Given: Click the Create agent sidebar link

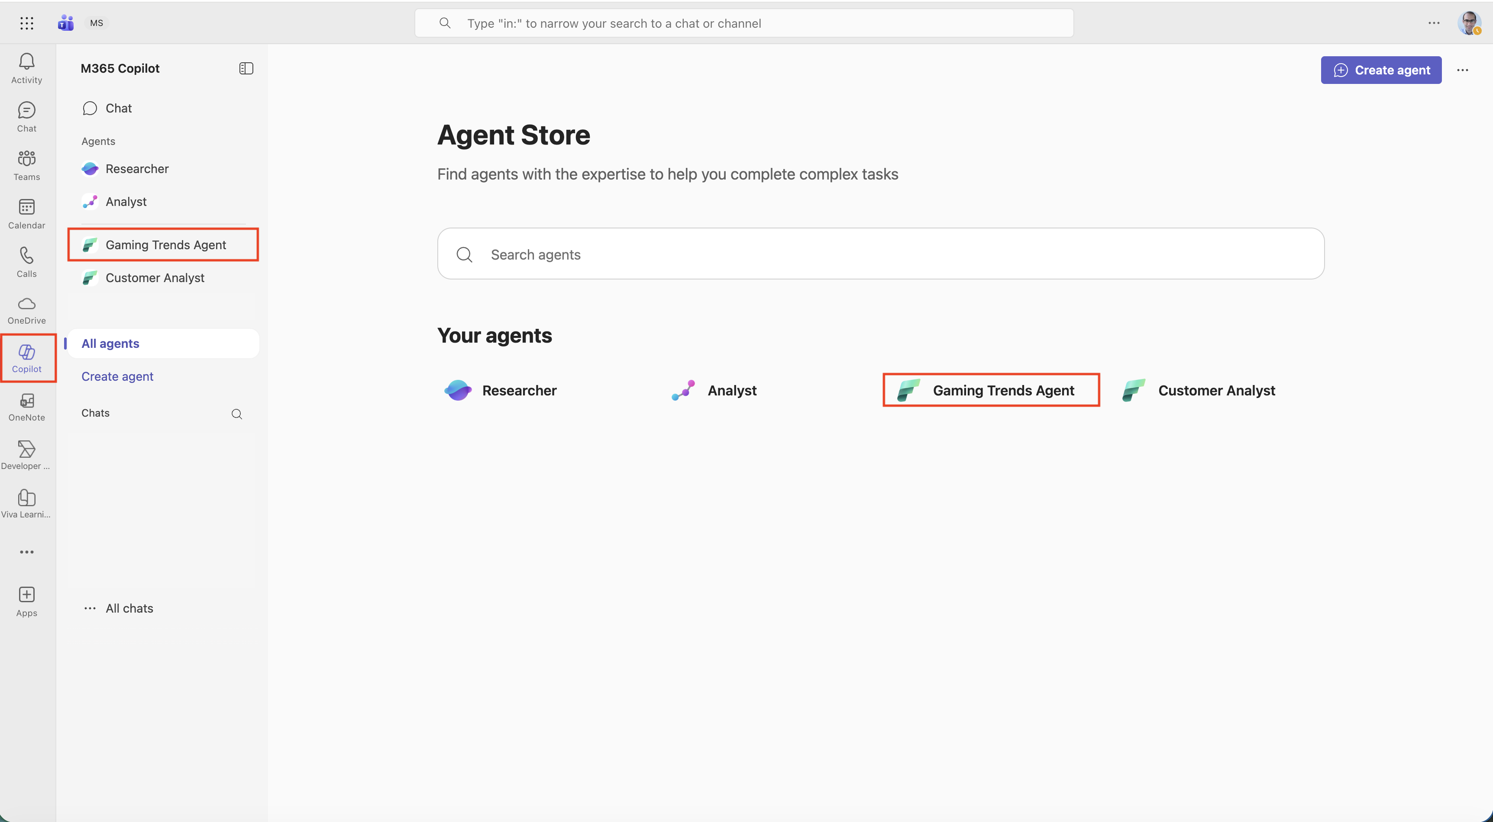Looking at the screenshot, I should click(x=117, y=376).
